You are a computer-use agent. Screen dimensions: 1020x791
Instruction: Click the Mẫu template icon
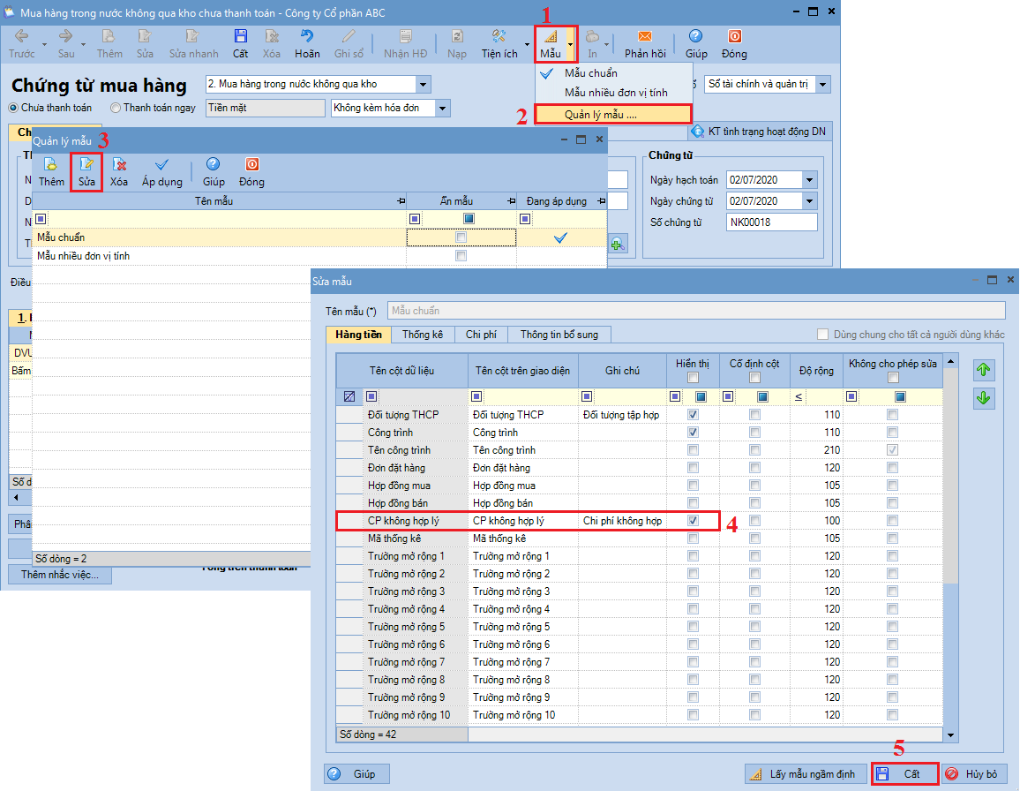[551, 36]
